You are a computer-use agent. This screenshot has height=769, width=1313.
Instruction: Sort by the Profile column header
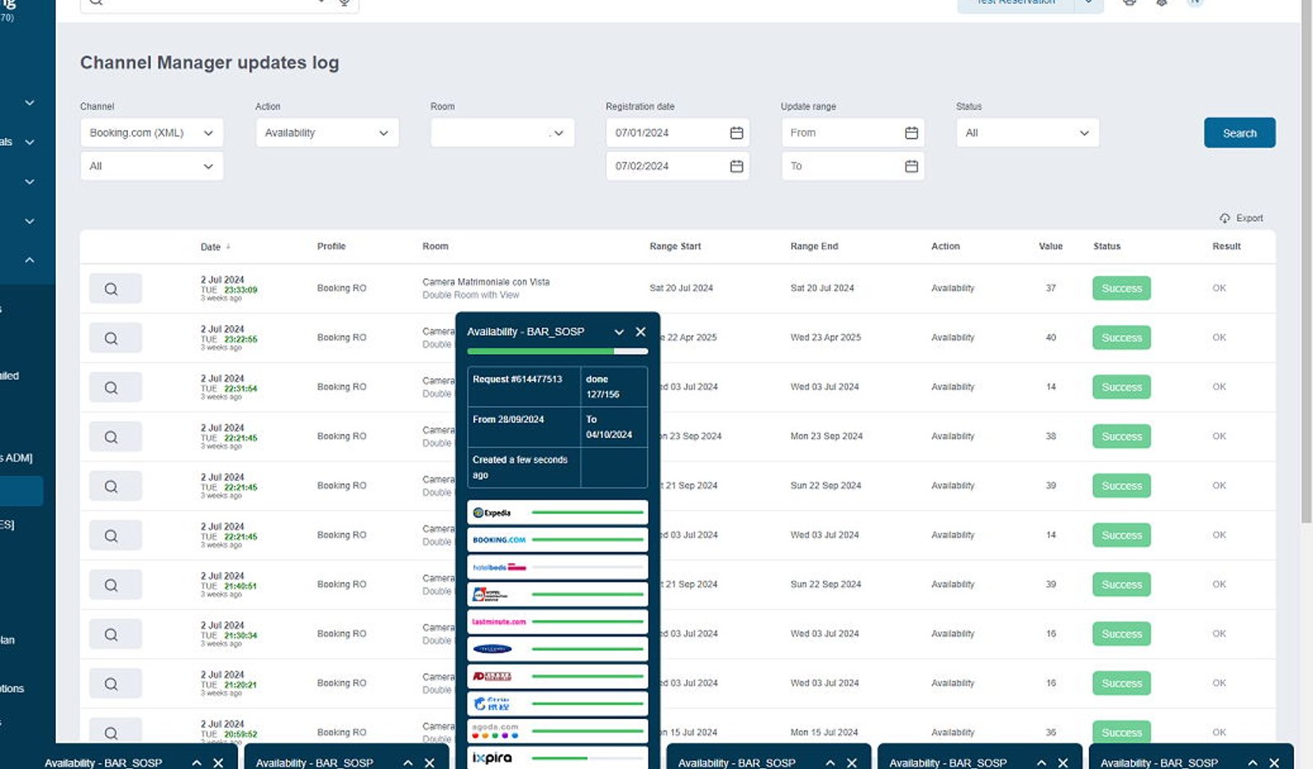coord(332,246)
